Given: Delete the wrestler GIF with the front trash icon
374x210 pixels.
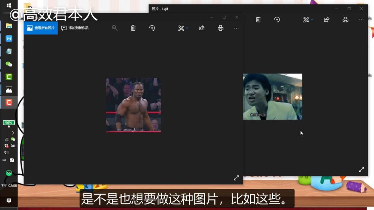Looking at the screenshot, I should click(133, 28).
